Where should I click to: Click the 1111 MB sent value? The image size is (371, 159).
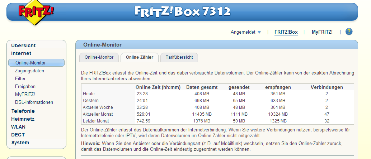(239, 114)
